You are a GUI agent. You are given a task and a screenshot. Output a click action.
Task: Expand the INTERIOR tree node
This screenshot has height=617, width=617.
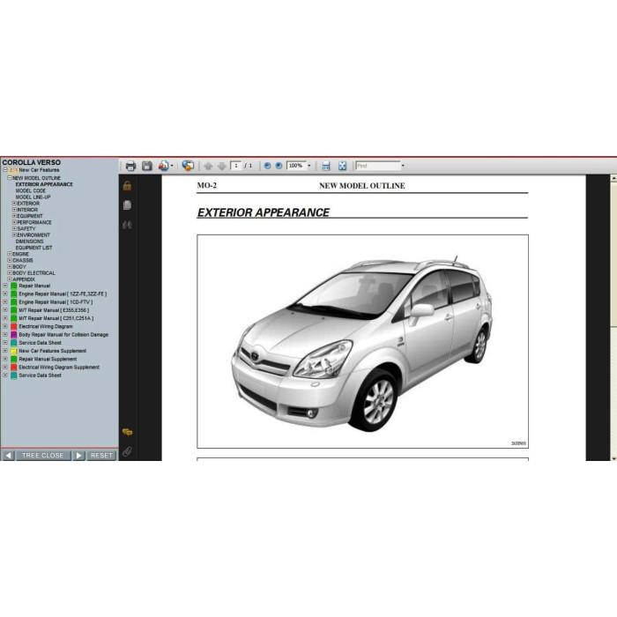point(14,210)
